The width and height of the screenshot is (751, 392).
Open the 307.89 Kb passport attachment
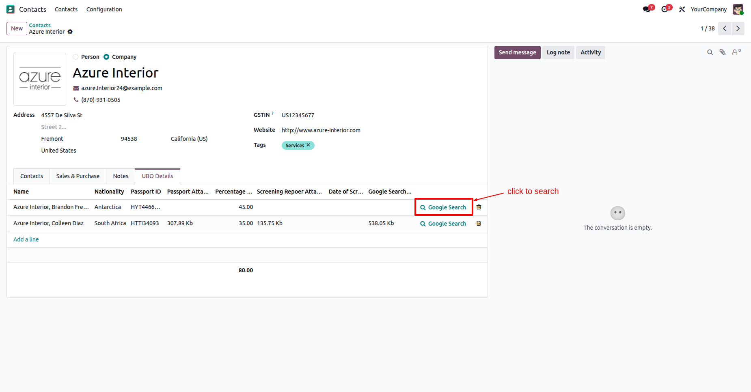pos(180,223)
